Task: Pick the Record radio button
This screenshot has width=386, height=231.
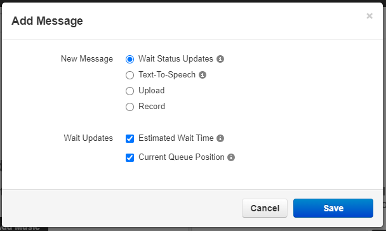Action: point(130,107)
